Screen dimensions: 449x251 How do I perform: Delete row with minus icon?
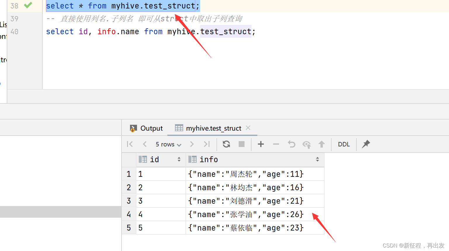276,144
